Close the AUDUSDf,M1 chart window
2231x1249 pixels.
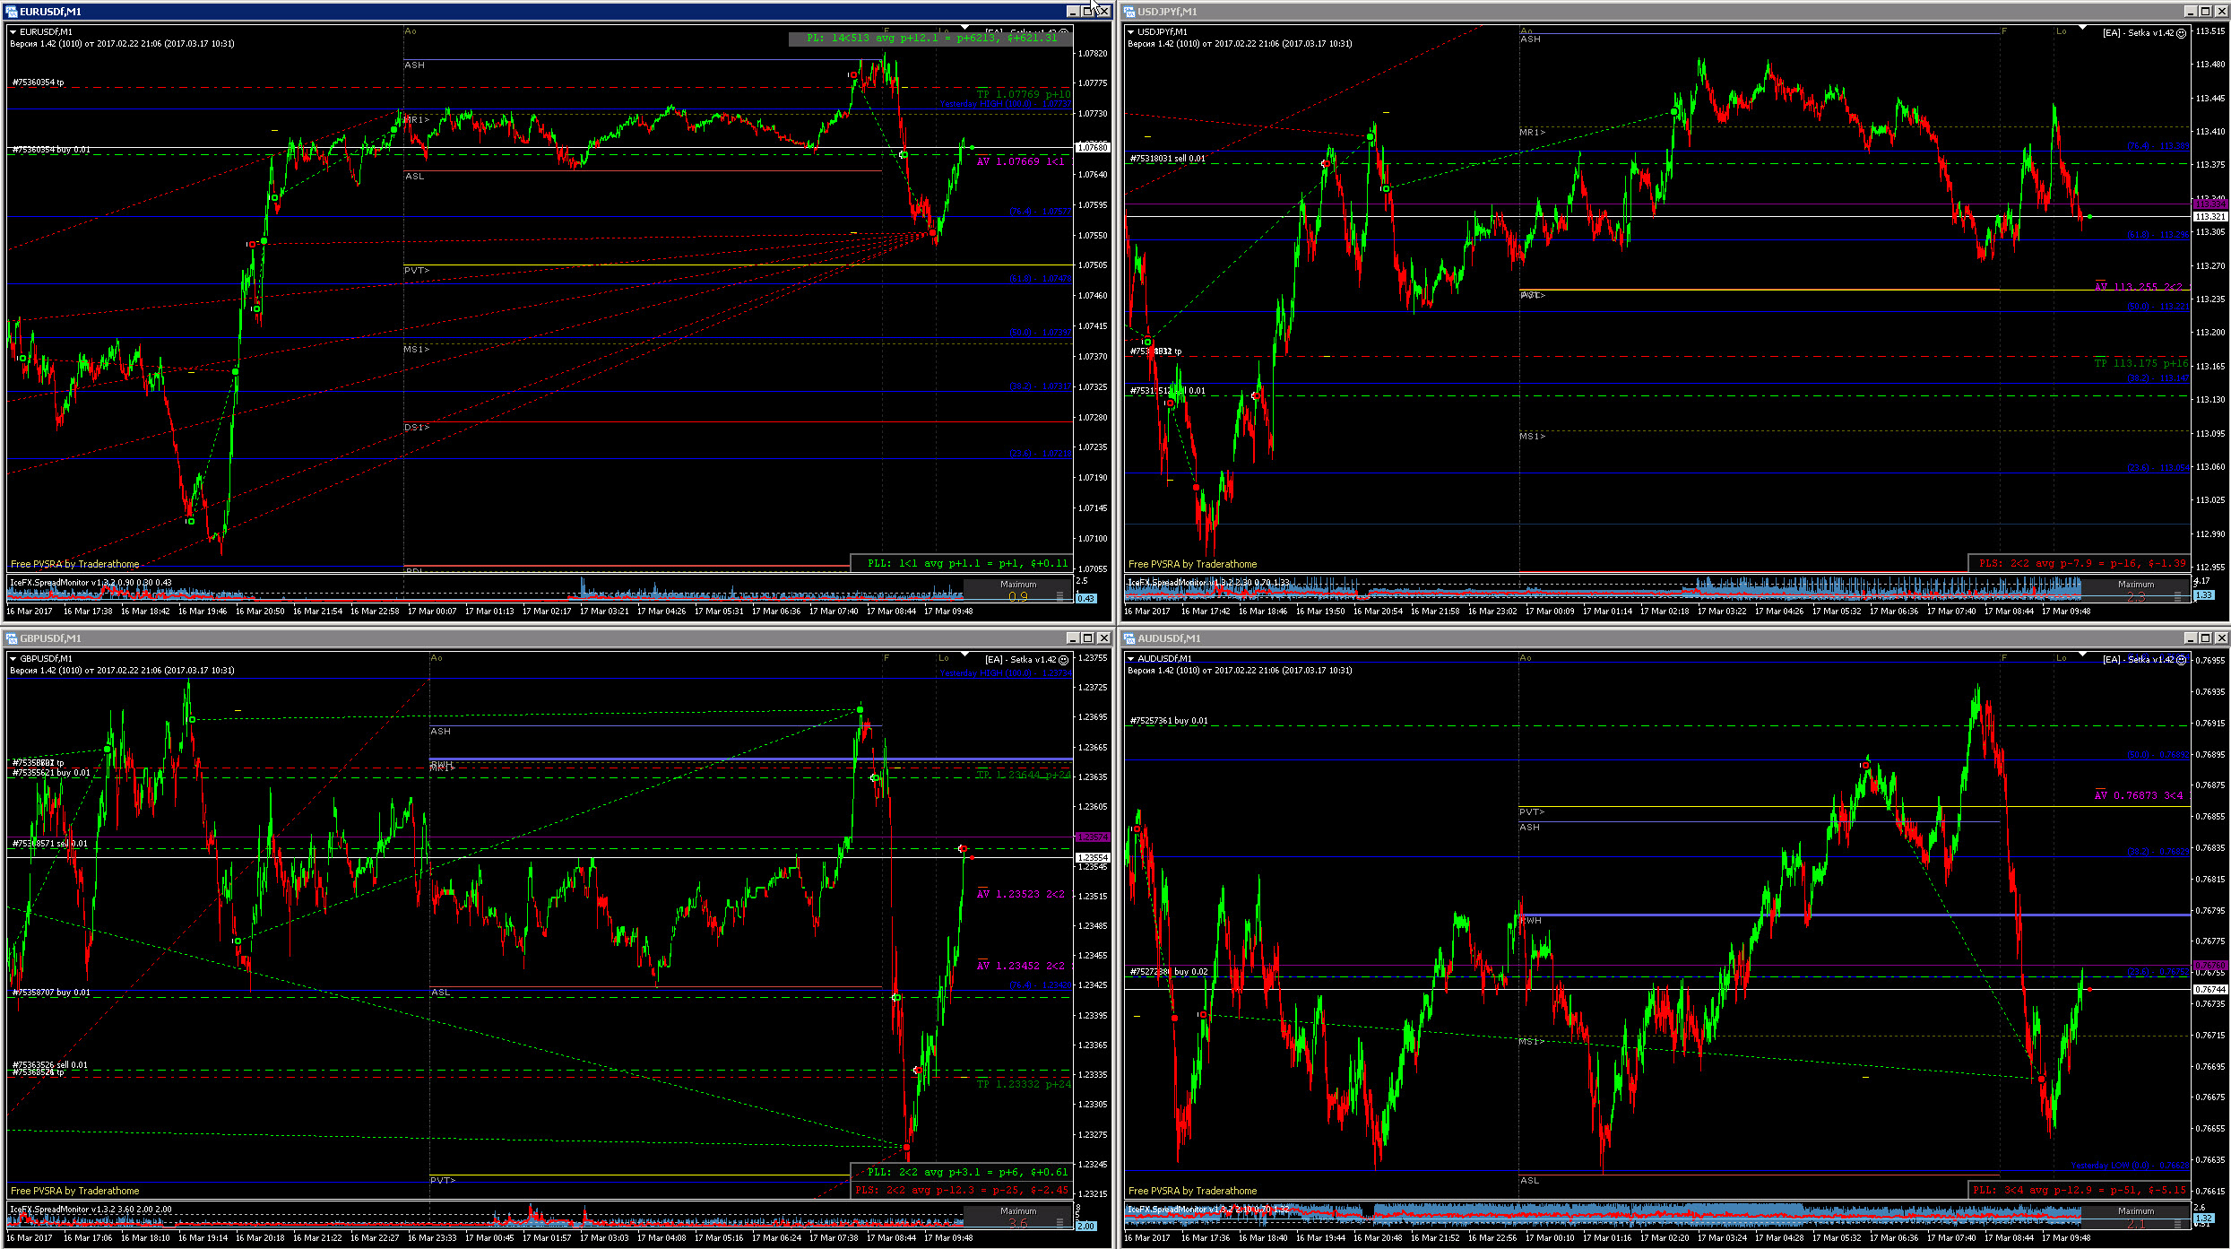click(2220, 638)
